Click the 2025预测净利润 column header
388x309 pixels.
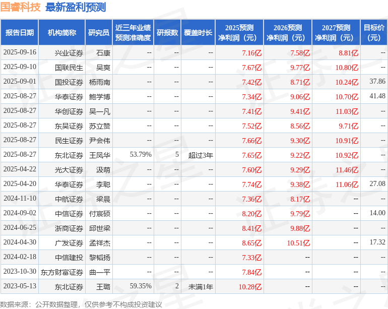pos(239,32)
